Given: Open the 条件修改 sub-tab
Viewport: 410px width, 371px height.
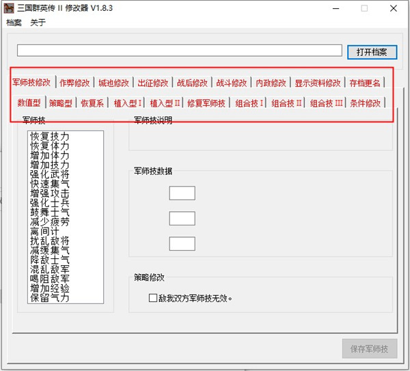Looking at the screenshot, I should point(365,103).
